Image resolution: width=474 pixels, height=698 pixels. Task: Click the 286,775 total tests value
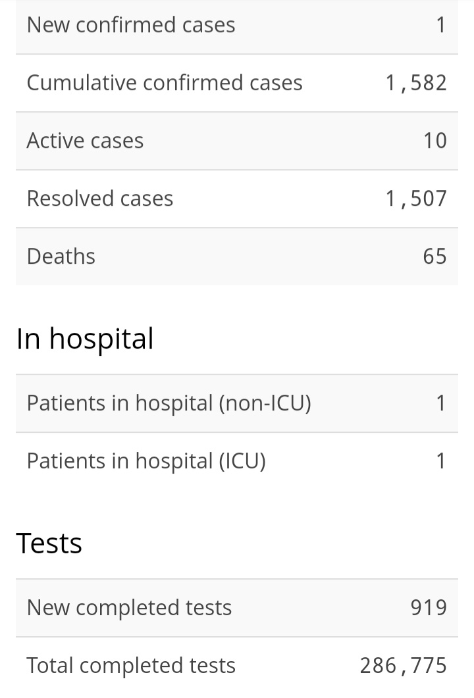403,666
